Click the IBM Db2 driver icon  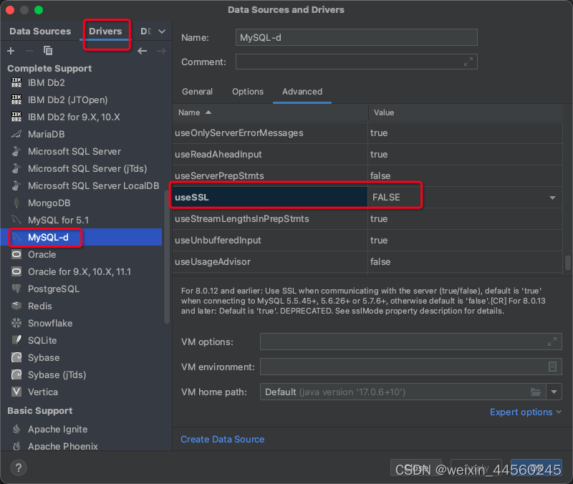[x=16, y=82]
